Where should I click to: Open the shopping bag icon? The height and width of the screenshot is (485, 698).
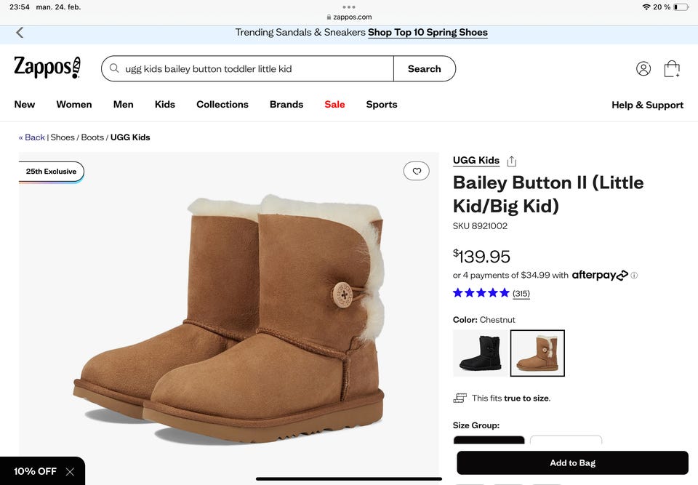(x=672, y=68)
